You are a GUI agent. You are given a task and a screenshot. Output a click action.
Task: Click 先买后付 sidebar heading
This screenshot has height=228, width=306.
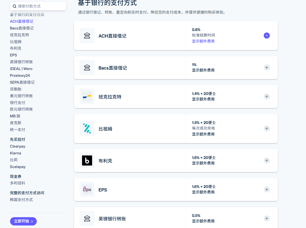click(18, 140)
